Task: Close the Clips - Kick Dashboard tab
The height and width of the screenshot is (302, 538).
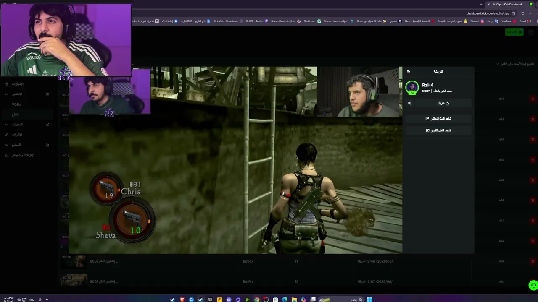Action: coord(488,4)
